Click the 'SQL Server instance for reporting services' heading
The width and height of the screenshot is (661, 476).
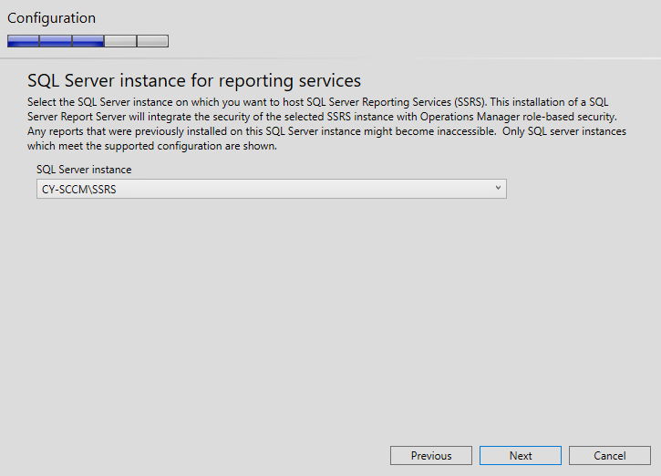(194, 80)
